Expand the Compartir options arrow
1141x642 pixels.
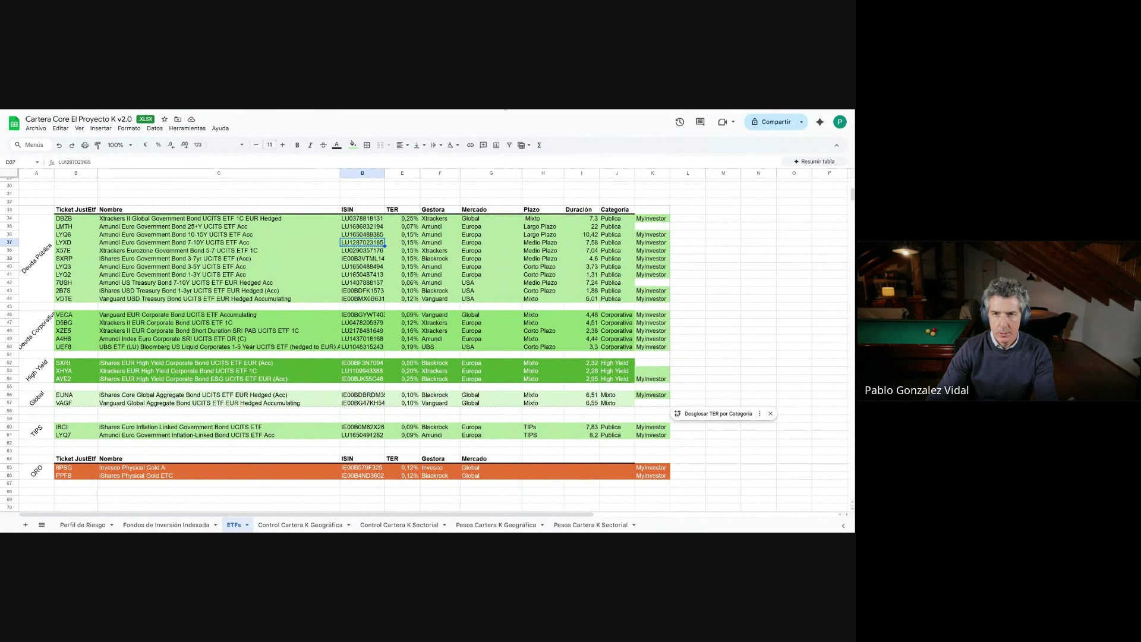click(802, 122)
